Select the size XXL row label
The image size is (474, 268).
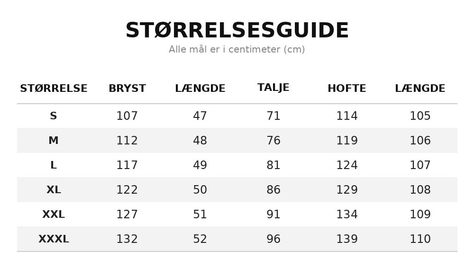click(x=54, y=214)
